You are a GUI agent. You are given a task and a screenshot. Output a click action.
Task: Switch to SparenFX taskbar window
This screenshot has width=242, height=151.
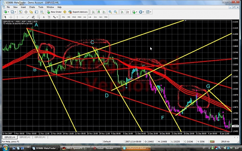click(x=75, y=148)
